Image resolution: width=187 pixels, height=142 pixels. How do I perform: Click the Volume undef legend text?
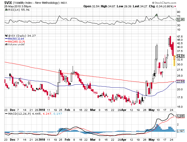click(x=16, y=44)
